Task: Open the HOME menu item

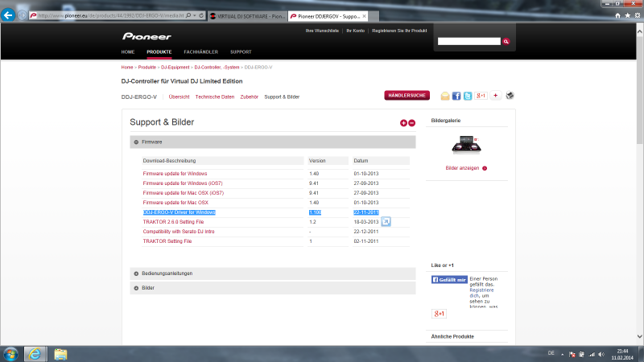Action: (128, 52)
